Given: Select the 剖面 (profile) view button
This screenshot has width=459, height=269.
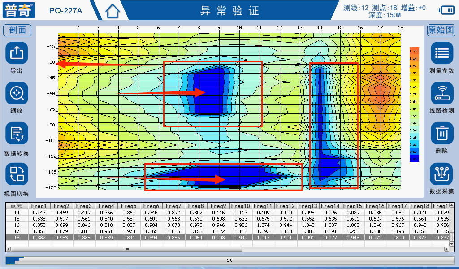Looking at the screenshot, I should point(17,30).
